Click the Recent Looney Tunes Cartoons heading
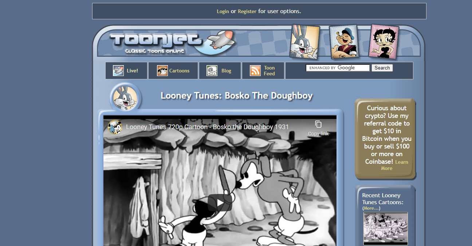This screenshot has width=472, height=246. point(383,199)
